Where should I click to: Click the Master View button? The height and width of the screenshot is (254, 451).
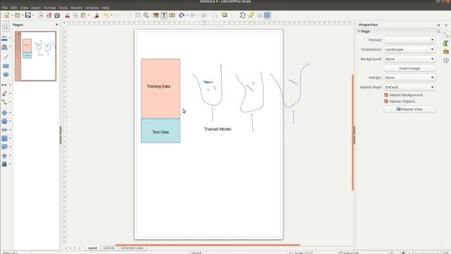click(409, 109)
